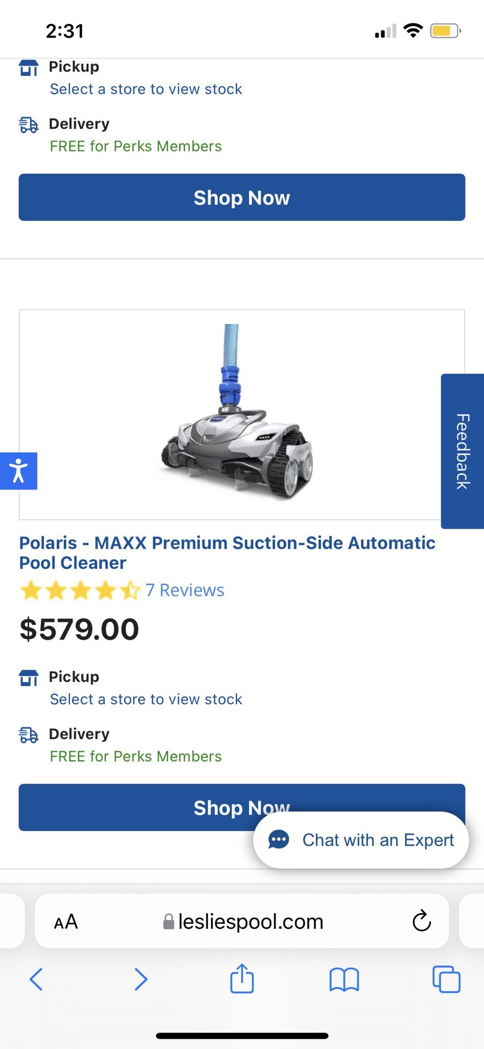484x1049 pixels.
Task: Open reader and text size AA menu
Action: point(66,922)
